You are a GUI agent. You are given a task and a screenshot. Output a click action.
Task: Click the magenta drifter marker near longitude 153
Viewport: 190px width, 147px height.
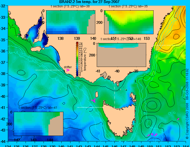coord(178,119)
